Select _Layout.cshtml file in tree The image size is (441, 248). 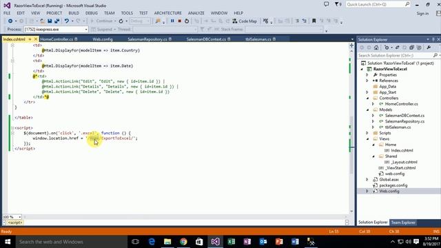coord(404,163)
